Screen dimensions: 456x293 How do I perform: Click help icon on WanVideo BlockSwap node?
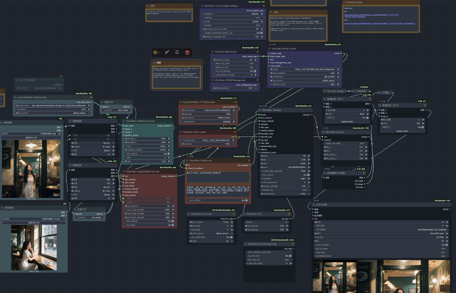point(257,52)
